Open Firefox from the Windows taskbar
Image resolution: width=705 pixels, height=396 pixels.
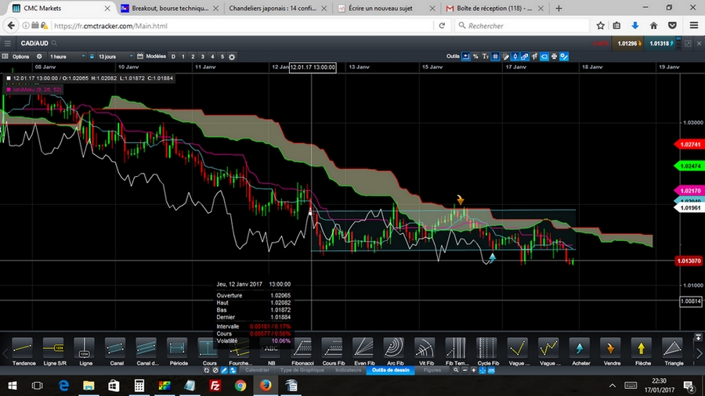[266, 385]
